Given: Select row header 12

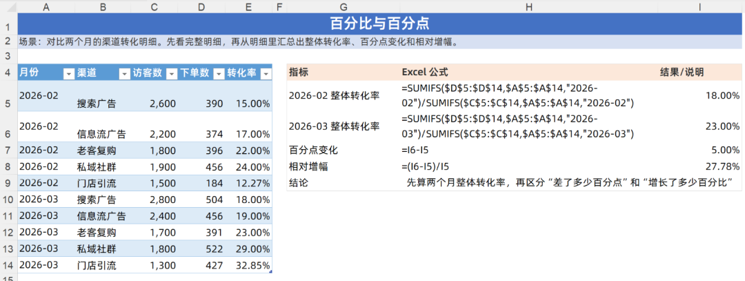Looking at the screenshot, I should pos(8,233).
